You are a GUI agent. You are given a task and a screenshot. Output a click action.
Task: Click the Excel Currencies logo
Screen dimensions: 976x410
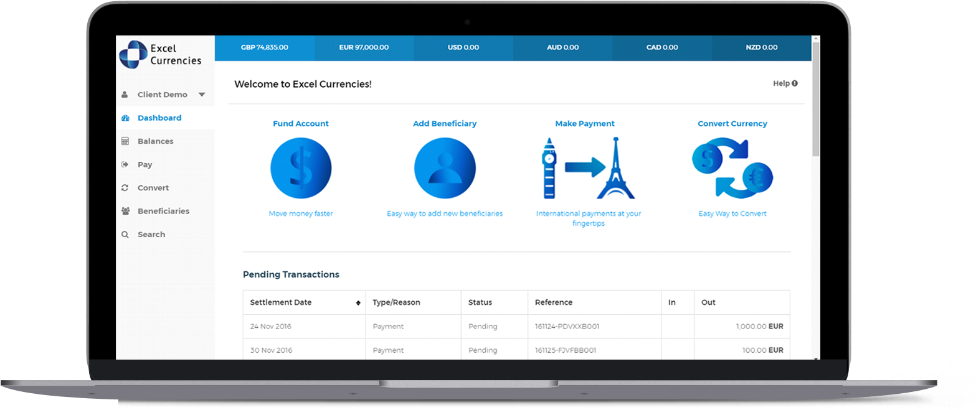click(x=161, y=54)
